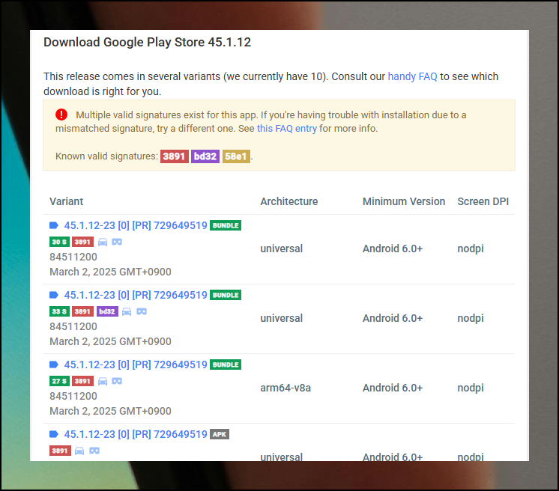
Task: Click the car icon in APK row
Action: click(79, 451)
